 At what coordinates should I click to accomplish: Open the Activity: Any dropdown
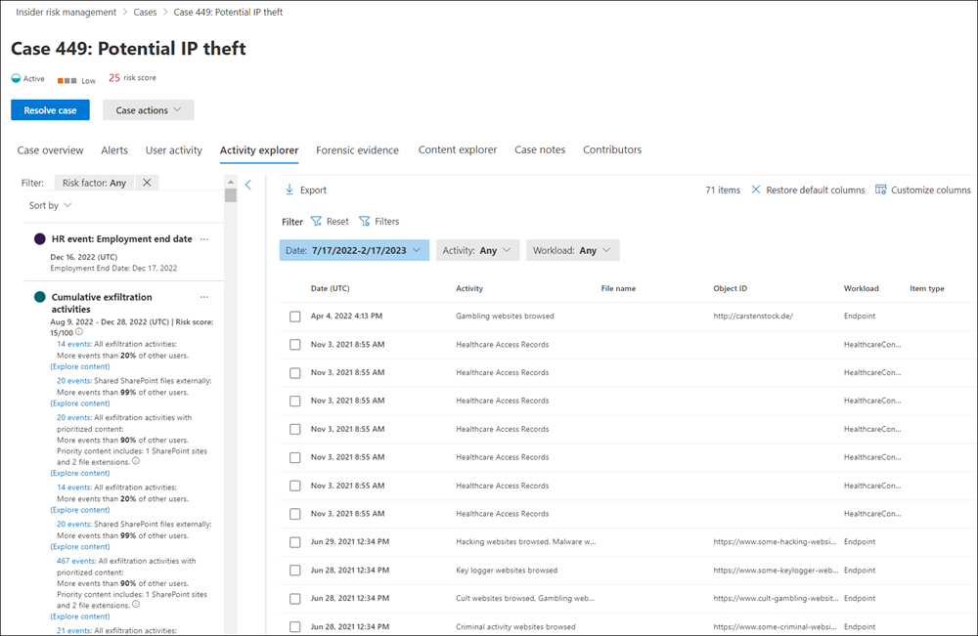click(x=477, y=250)
